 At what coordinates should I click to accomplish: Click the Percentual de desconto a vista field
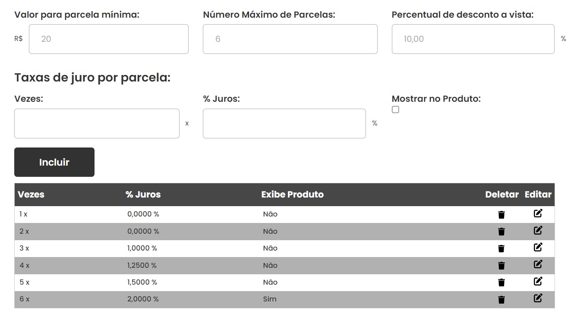473,39
